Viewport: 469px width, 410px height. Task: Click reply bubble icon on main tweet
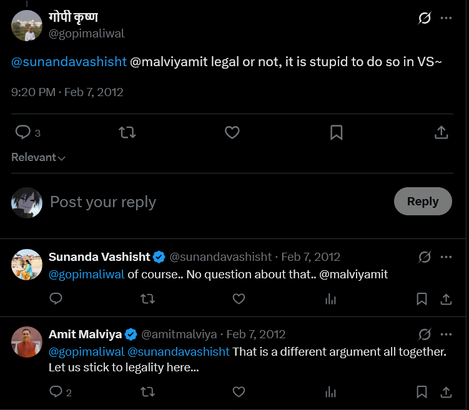[22, 132]
